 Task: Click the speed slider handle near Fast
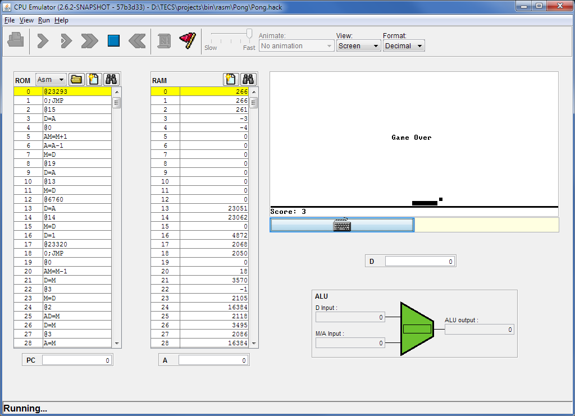point(249,35)
